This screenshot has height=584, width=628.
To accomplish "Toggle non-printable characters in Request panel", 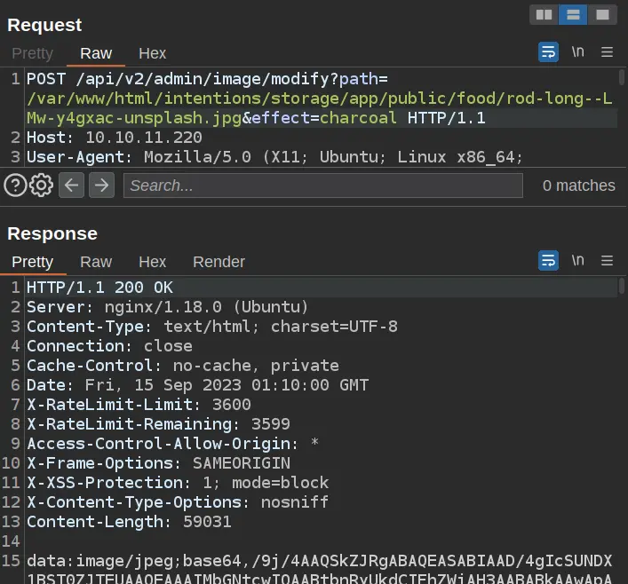I will [x=578, y=52].
